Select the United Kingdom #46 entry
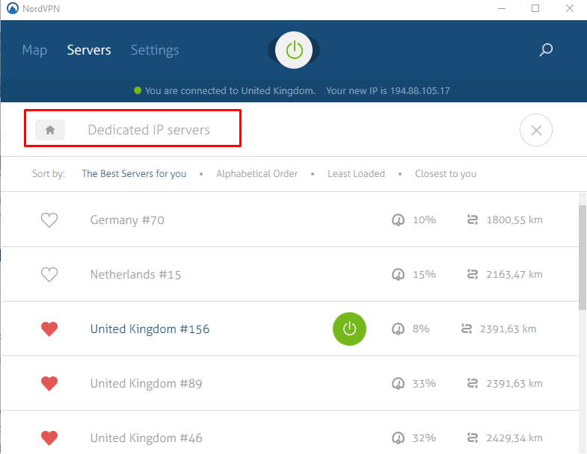This screenshot has height=454, width=587. [x=290, y=433]
